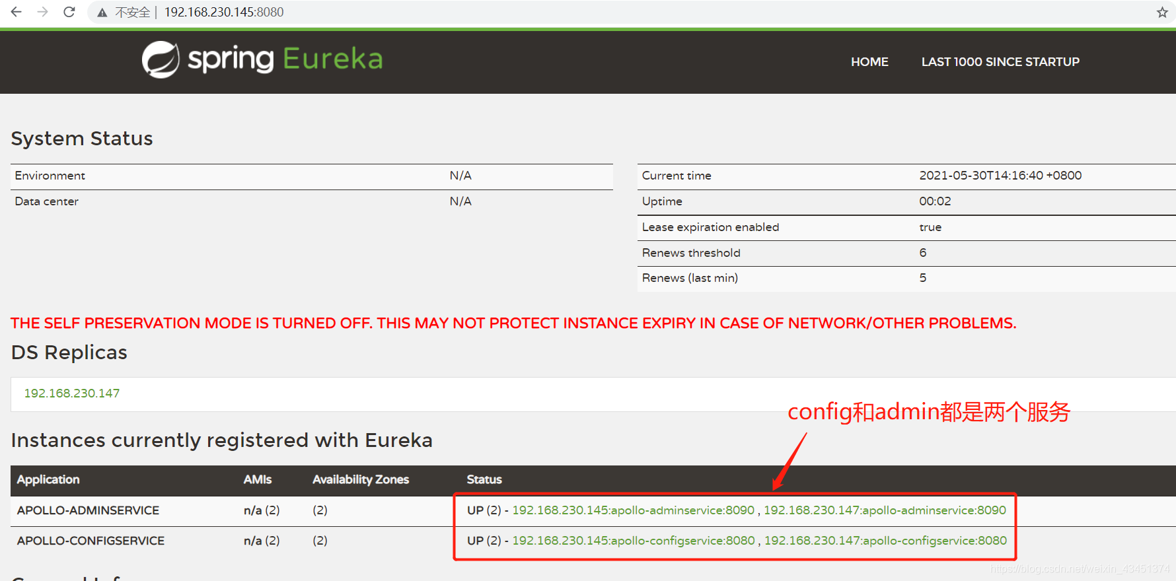
Task: Bookmark this page with star icon
Action: [x=1162, y=13]
